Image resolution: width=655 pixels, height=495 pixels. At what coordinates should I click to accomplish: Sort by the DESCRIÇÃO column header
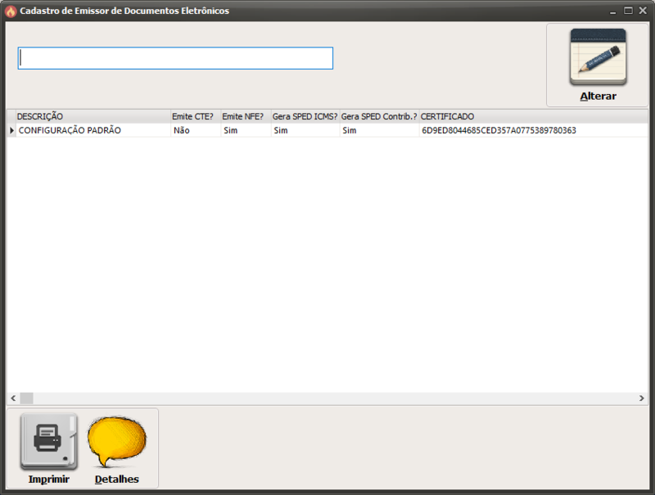click(x=93, y=116)
